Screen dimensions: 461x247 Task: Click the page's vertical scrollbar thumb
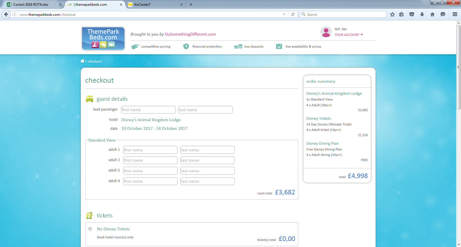458,67
